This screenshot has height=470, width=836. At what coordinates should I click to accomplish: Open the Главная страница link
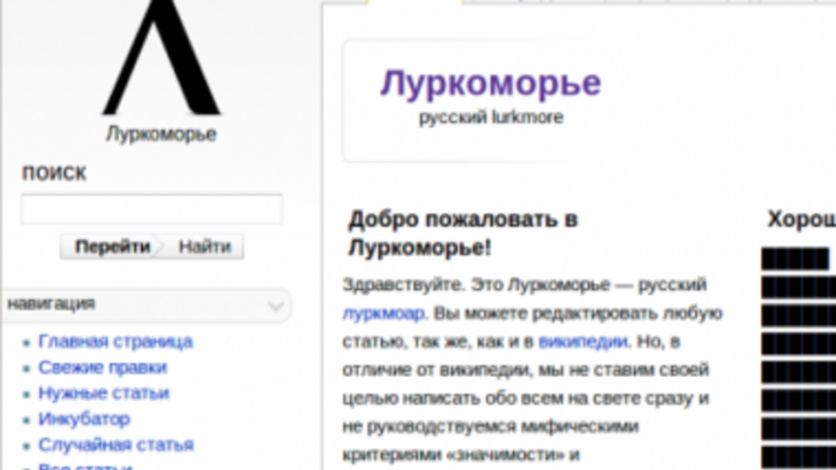coord(115,341)
